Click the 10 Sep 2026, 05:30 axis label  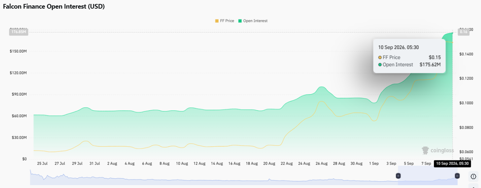click(452, 164)
